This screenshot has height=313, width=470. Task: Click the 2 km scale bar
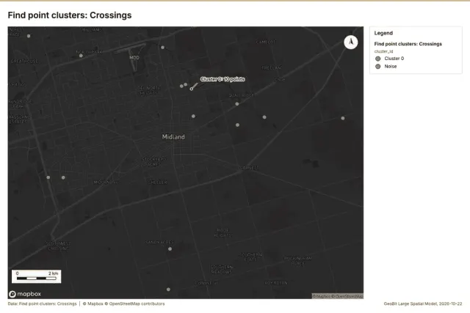click(37, 276)
